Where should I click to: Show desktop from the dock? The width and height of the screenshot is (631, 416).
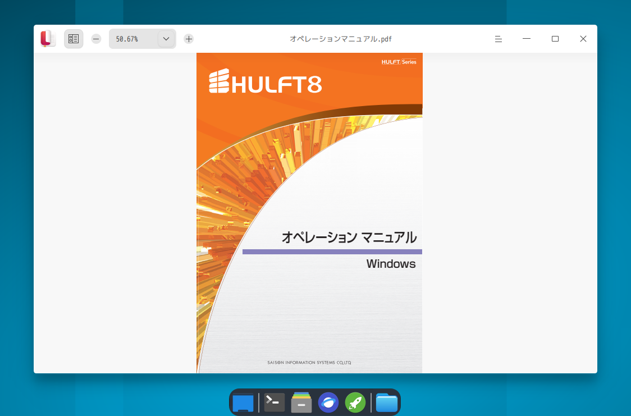pos(243,403)
